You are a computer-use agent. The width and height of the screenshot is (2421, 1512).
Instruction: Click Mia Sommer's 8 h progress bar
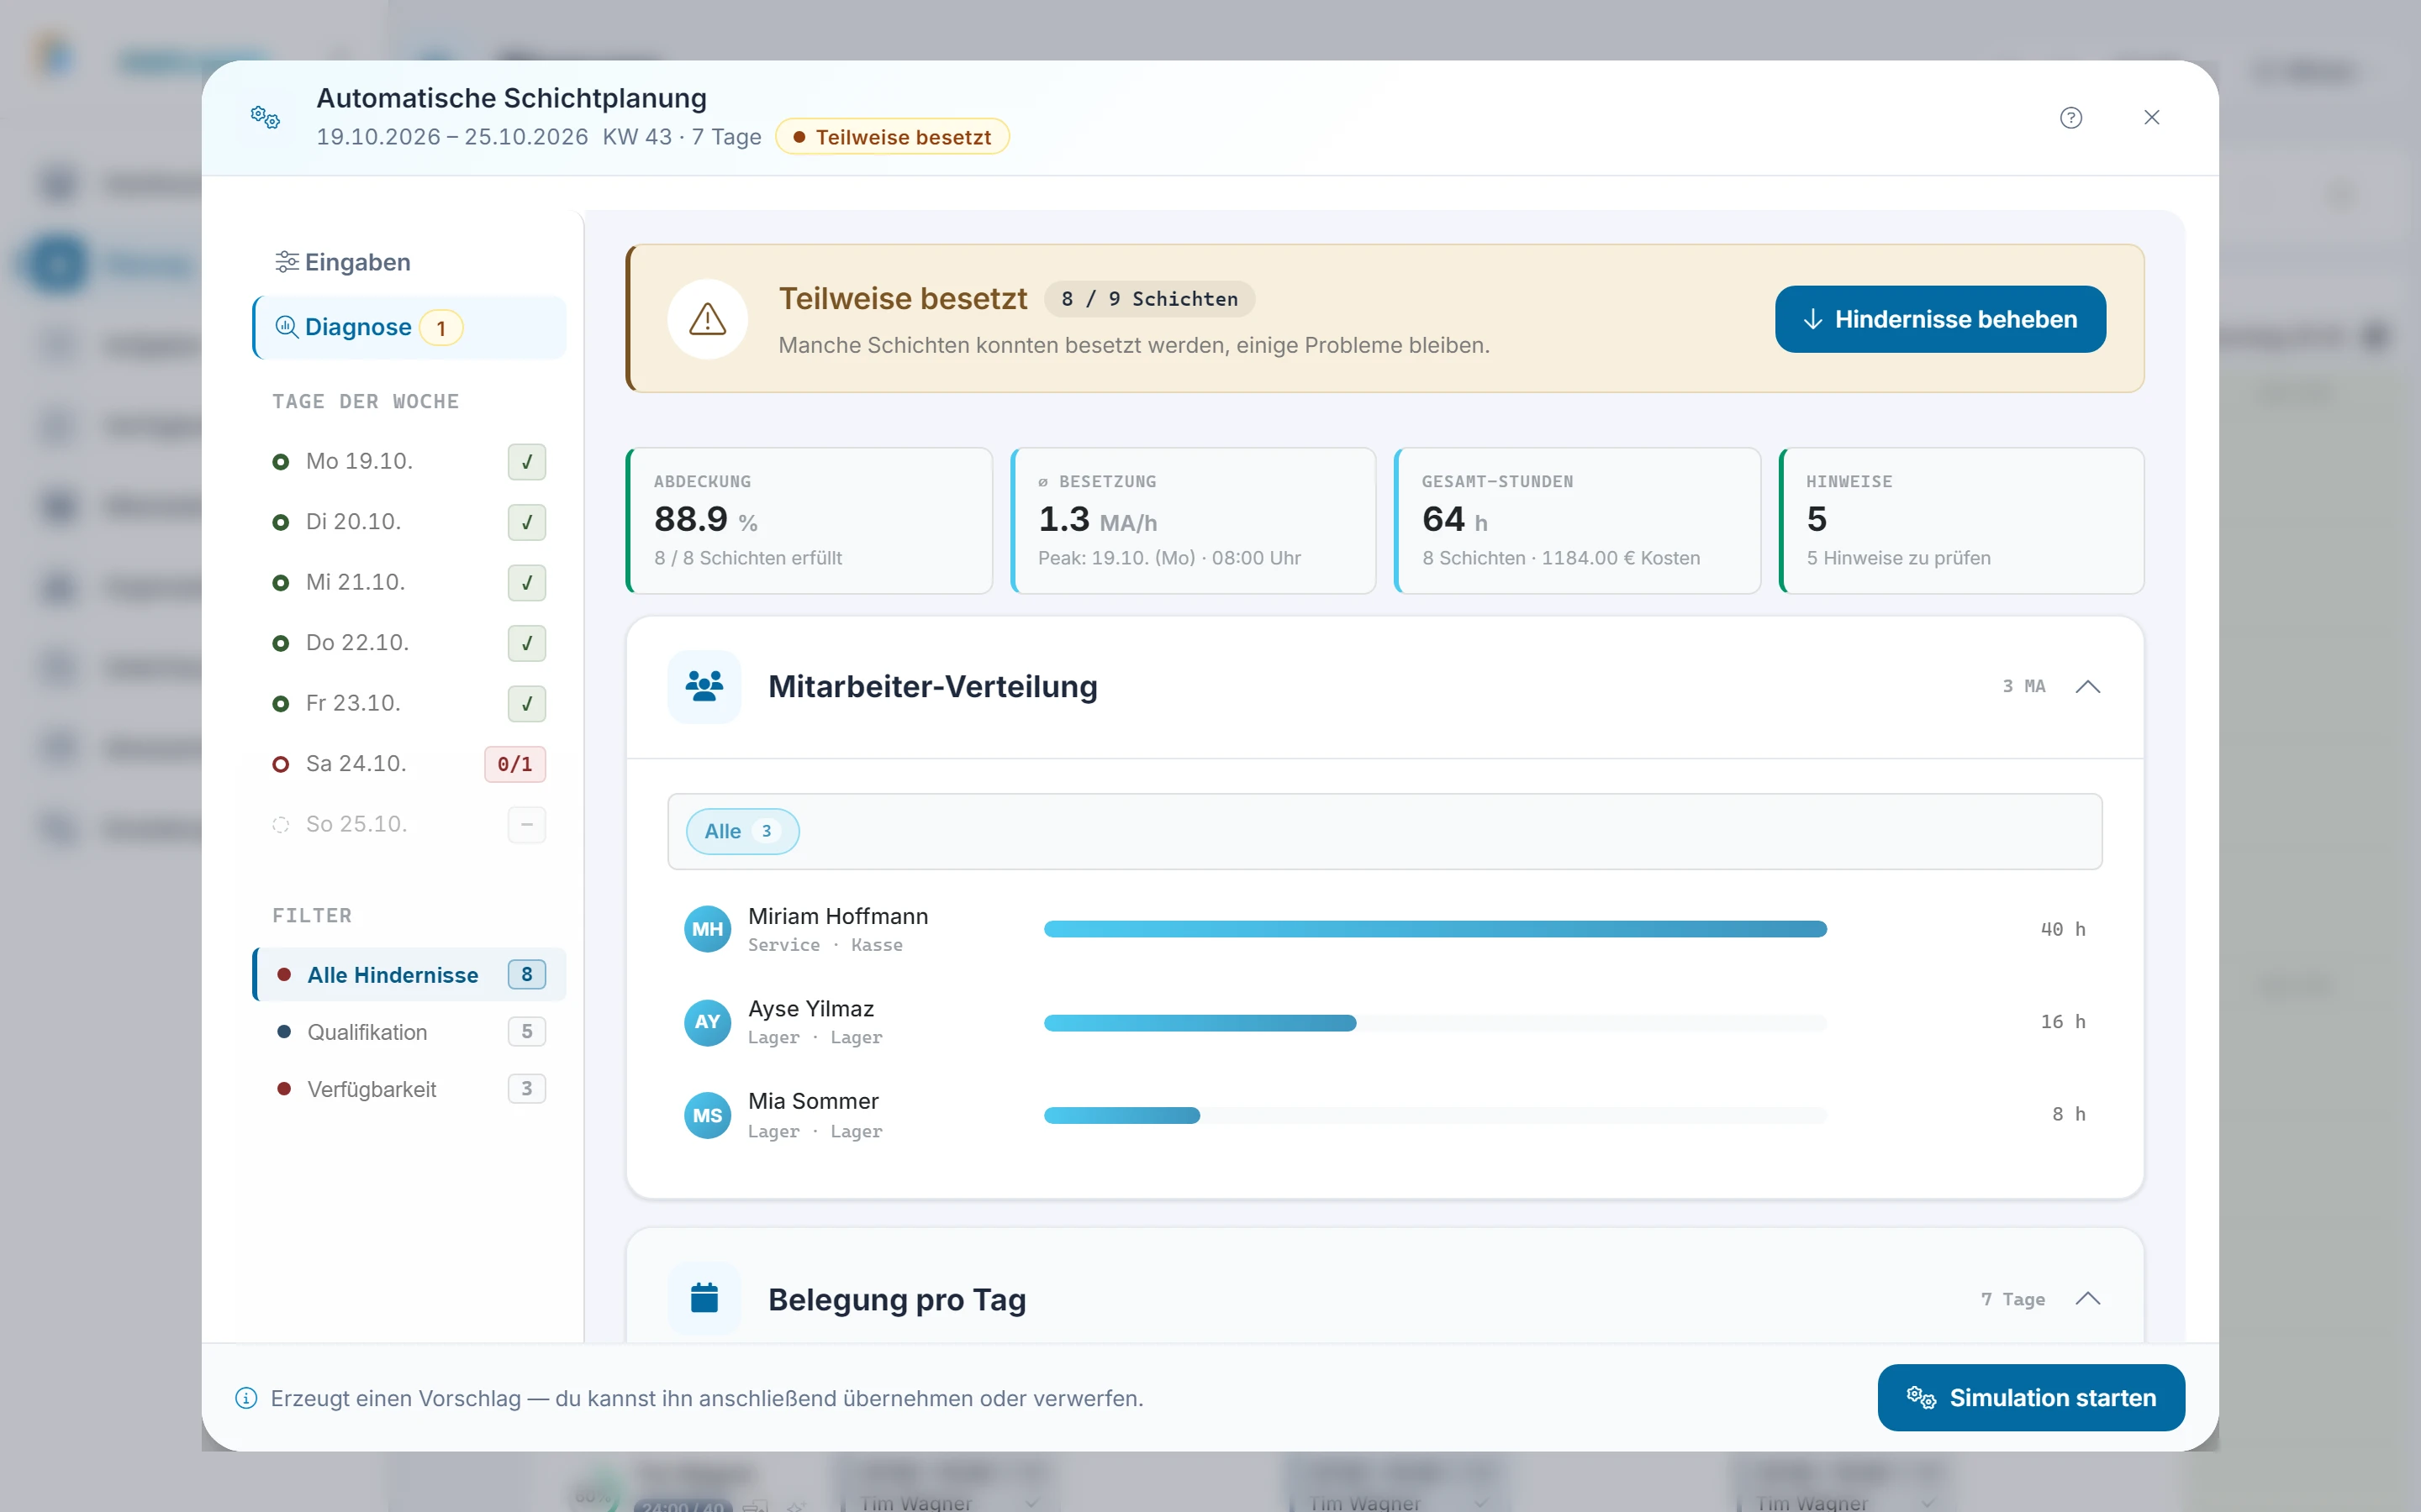(1435, 1115)
